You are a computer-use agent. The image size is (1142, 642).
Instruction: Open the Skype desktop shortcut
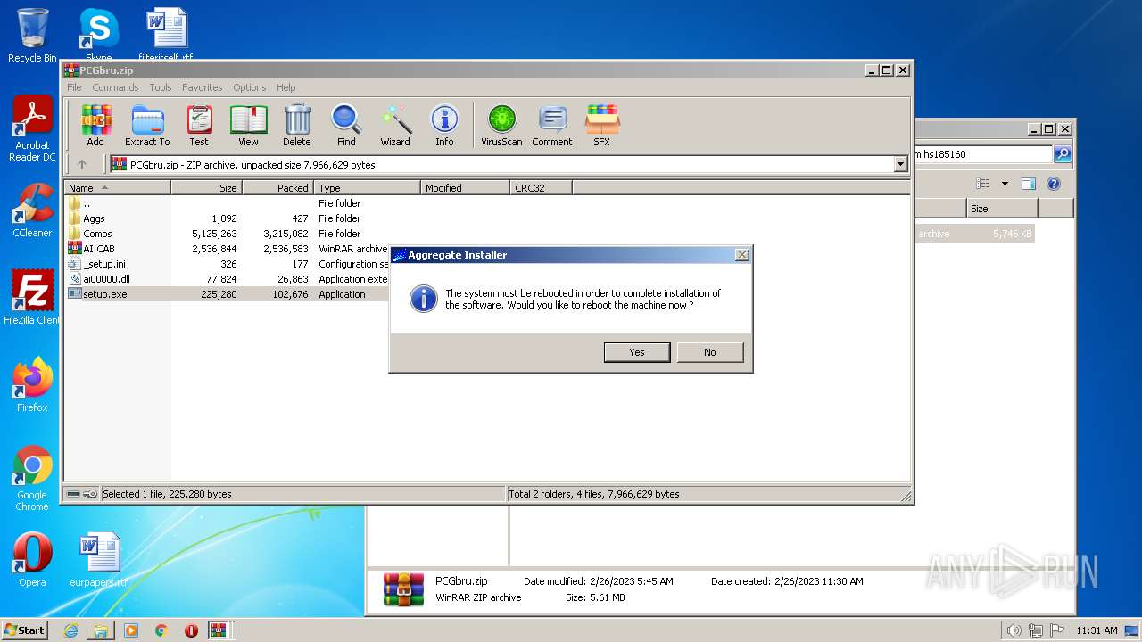point(98,34)
